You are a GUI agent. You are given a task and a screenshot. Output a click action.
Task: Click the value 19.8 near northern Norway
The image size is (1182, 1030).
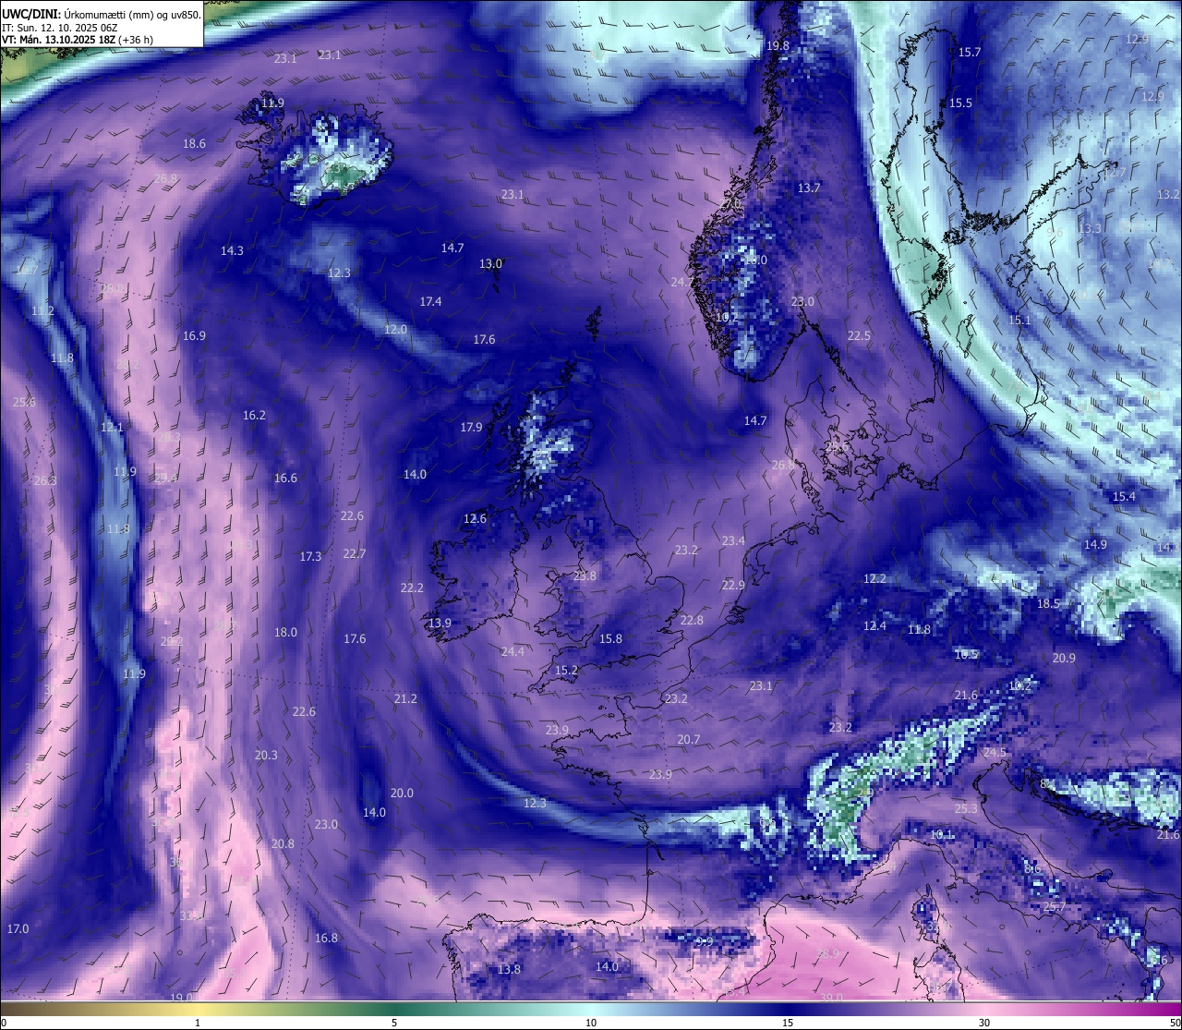click(x=778, y=46)
